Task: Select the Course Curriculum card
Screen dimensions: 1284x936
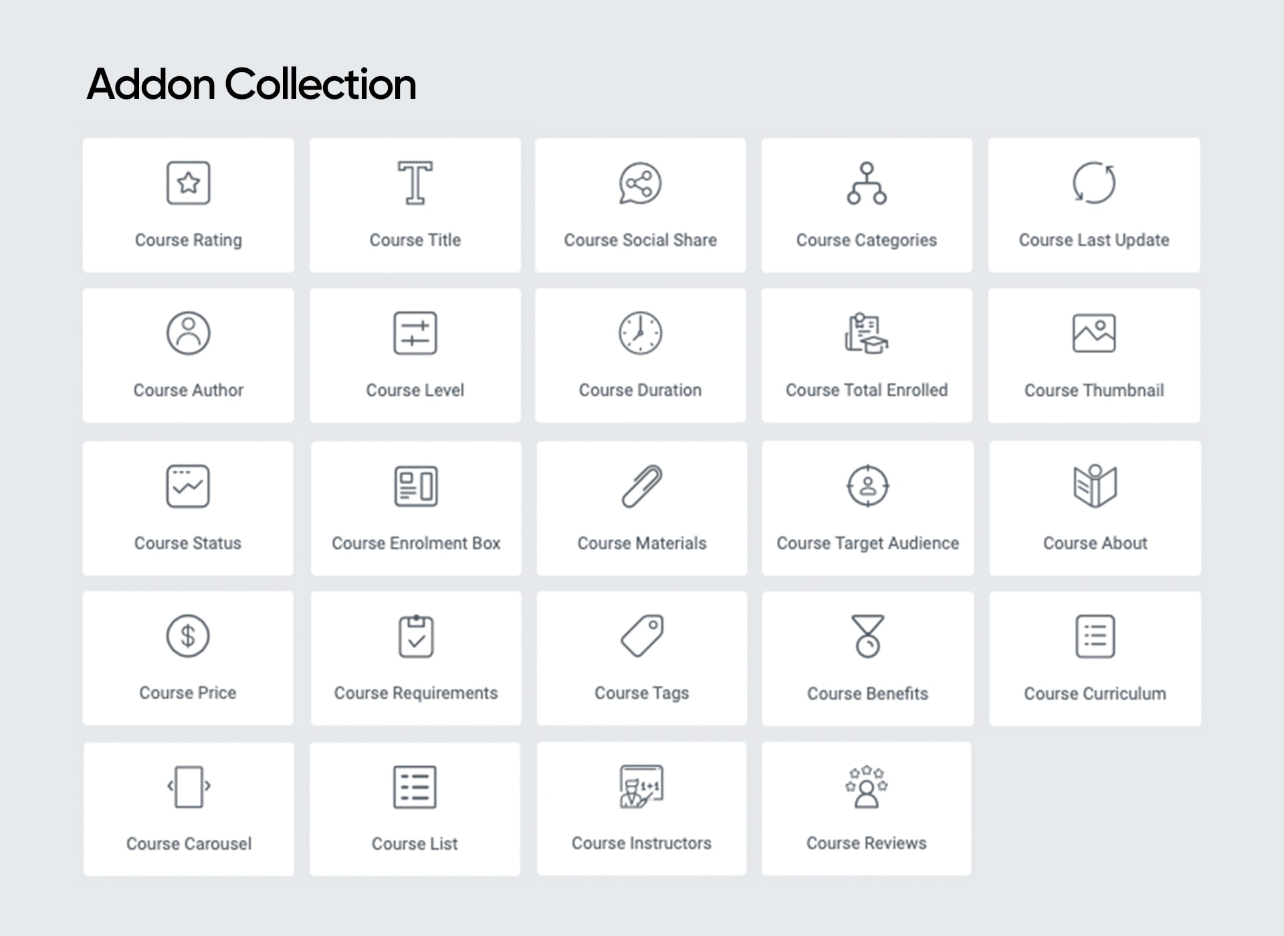Action: pyautogui.click(x=1095, y=659)
